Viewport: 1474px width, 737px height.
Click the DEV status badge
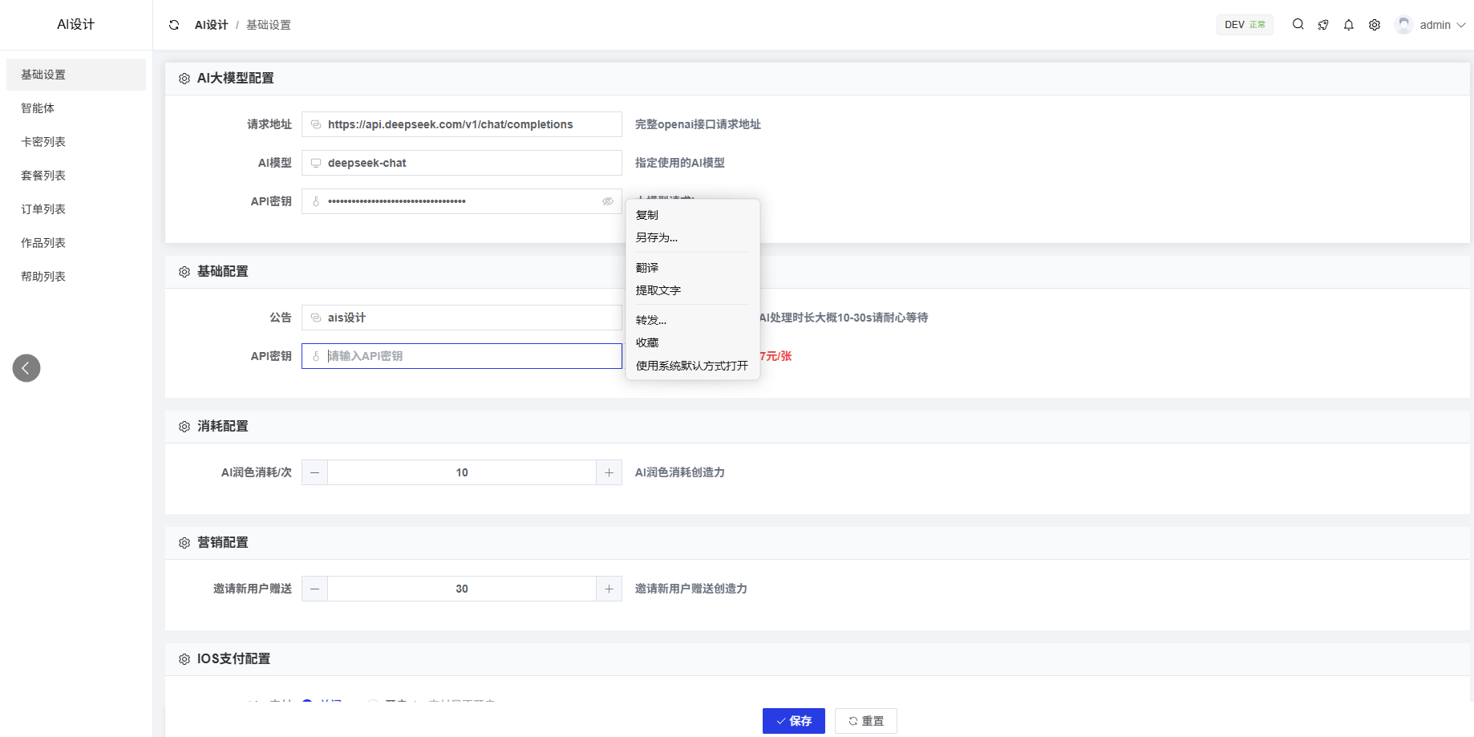[1245, 25]
